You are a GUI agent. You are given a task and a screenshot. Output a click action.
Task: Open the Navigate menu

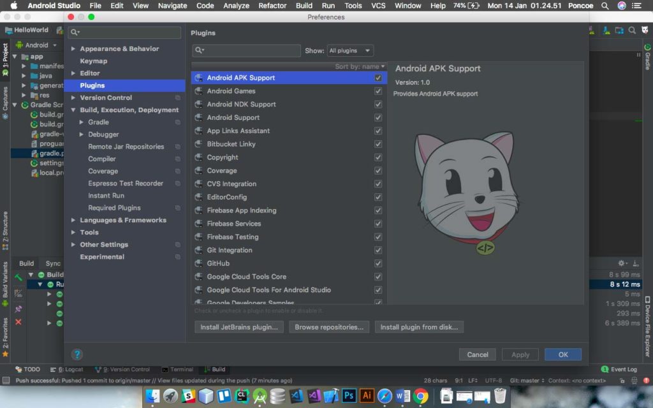coord(172,6)
